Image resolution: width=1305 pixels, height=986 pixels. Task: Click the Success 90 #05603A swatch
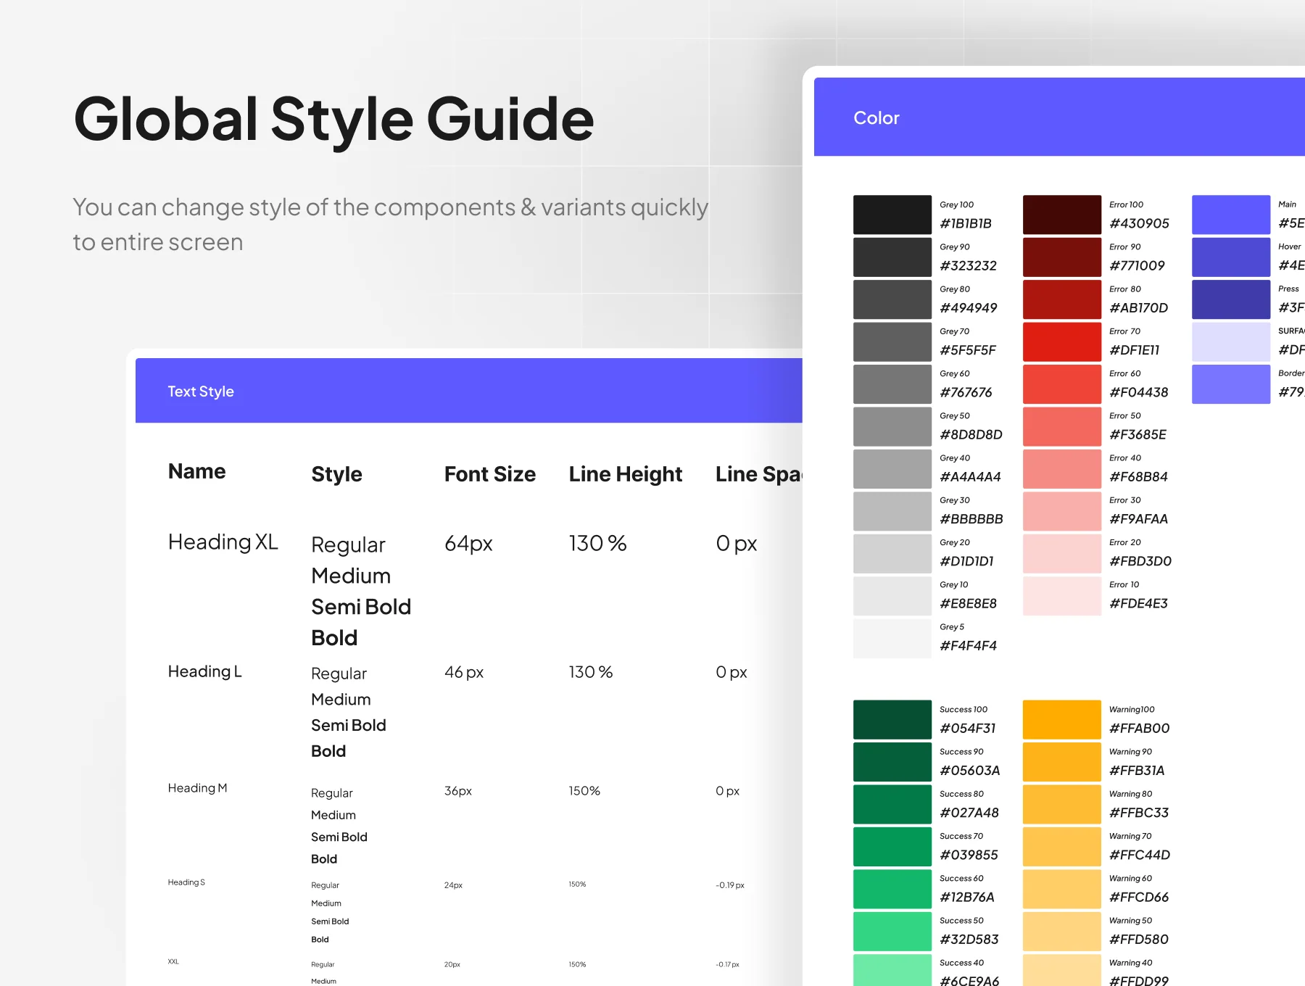tap(892, 761)
